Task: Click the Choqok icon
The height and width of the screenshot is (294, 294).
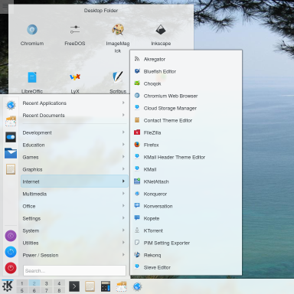Action: (137, 83)
